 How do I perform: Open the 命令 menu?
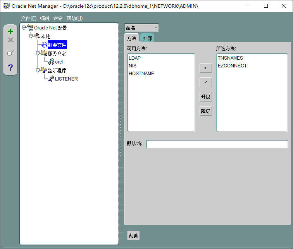58,18
